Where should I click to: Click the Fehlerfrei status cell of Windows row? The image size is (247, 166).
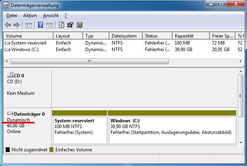[x=157, y=50]
